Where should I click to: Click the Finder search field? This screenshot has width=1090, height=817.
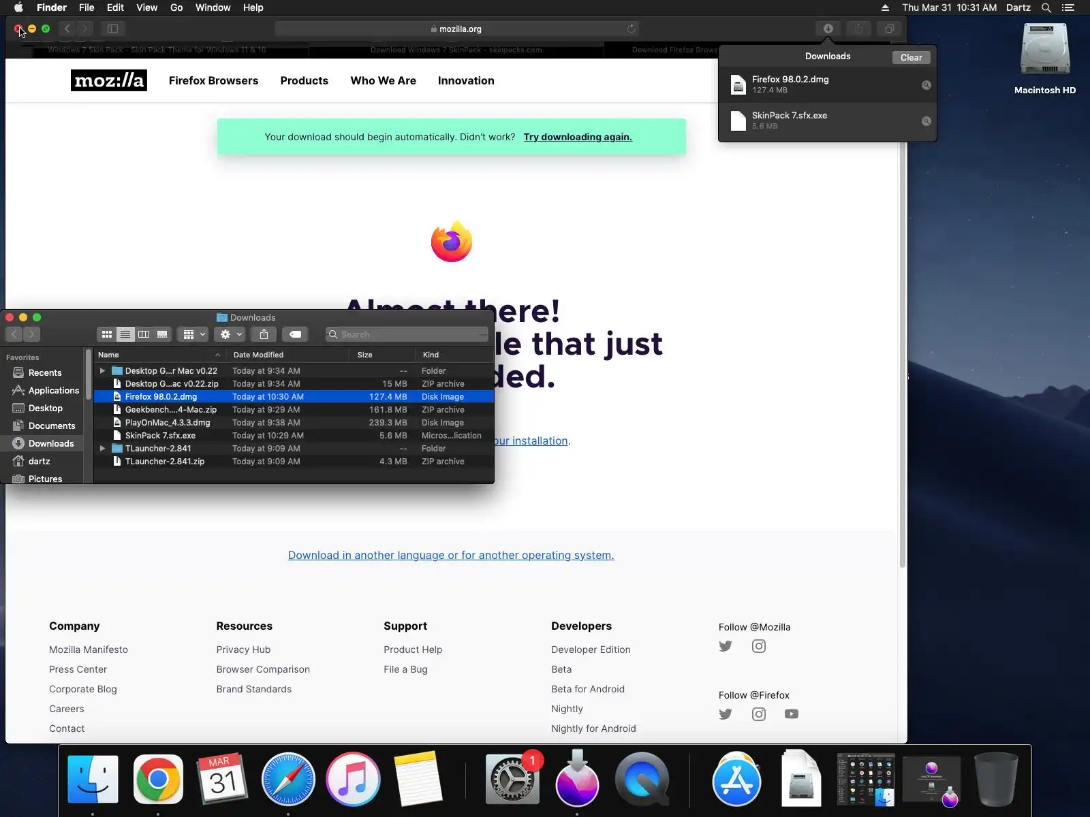click(407, 334)
